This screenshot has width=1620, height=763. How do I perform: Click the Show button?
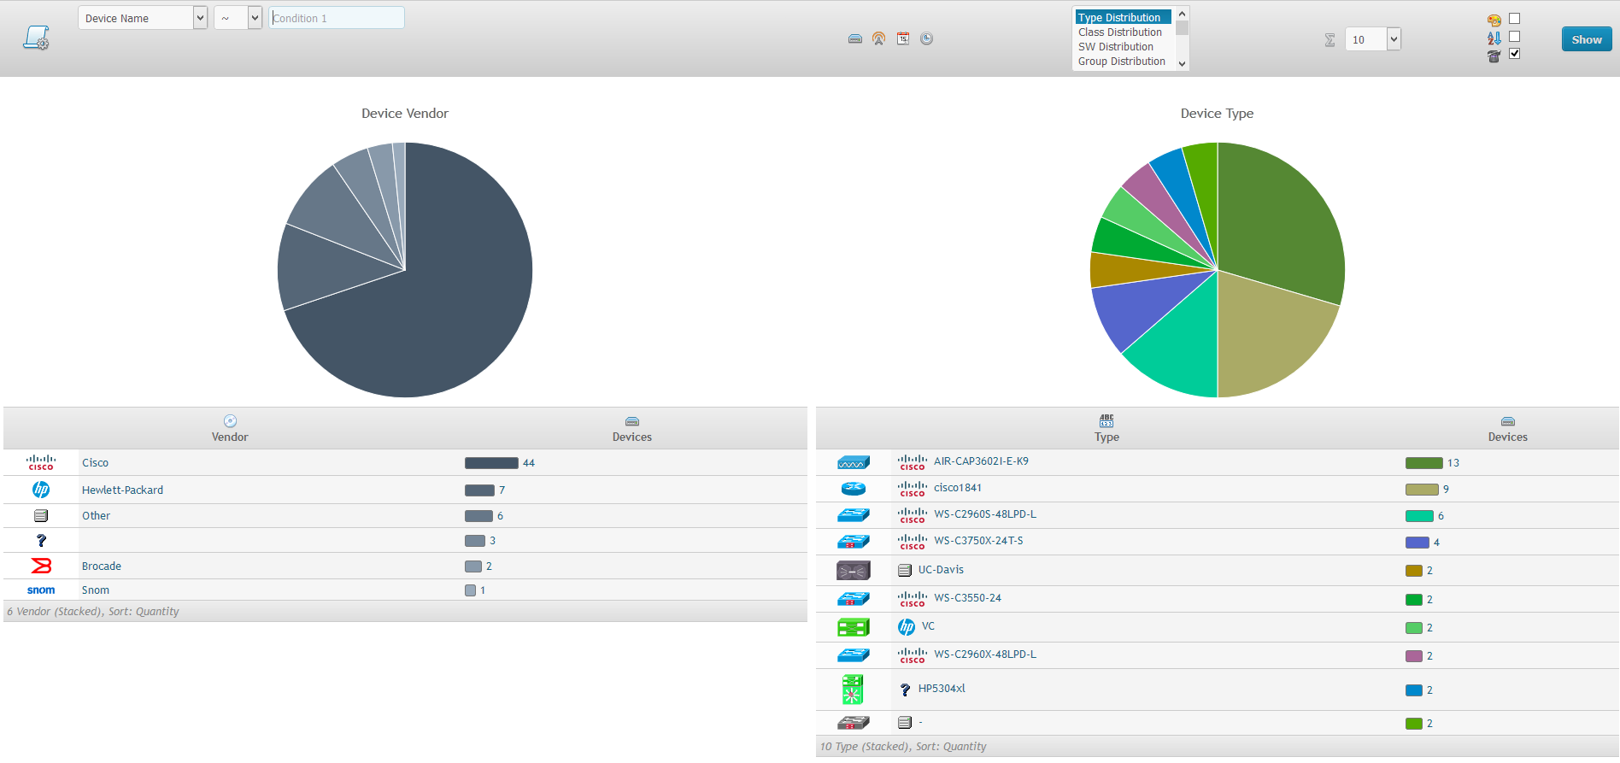1587,39
